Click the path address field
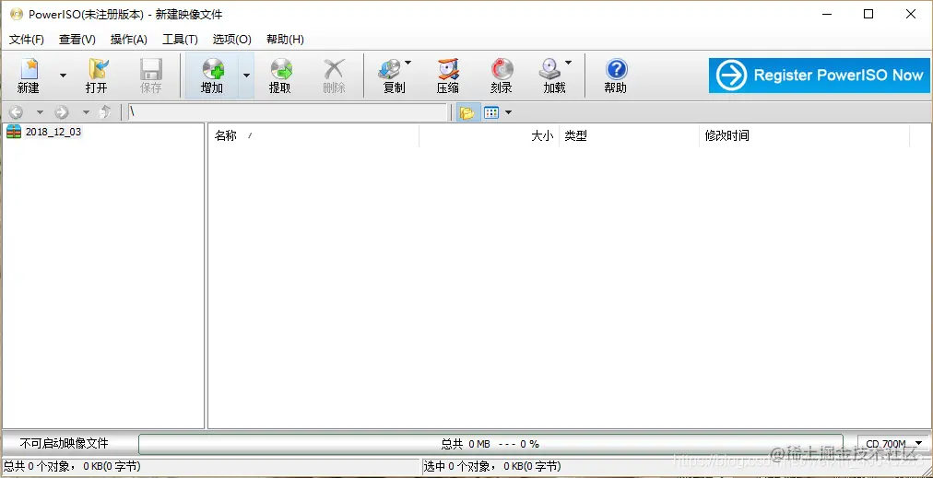The image size is (933, 478). pyautogui.click(x=288, y=111)
